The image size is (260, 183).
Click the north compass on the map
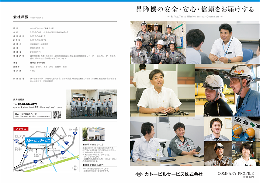[x=75, y=168]
